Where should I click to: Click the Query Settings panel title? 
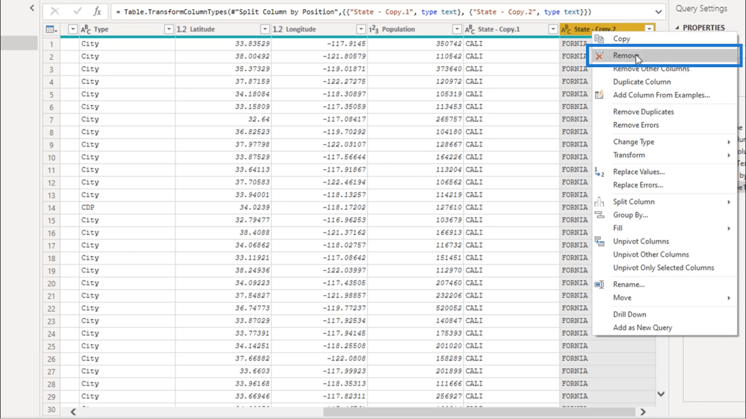pos(701,8)
